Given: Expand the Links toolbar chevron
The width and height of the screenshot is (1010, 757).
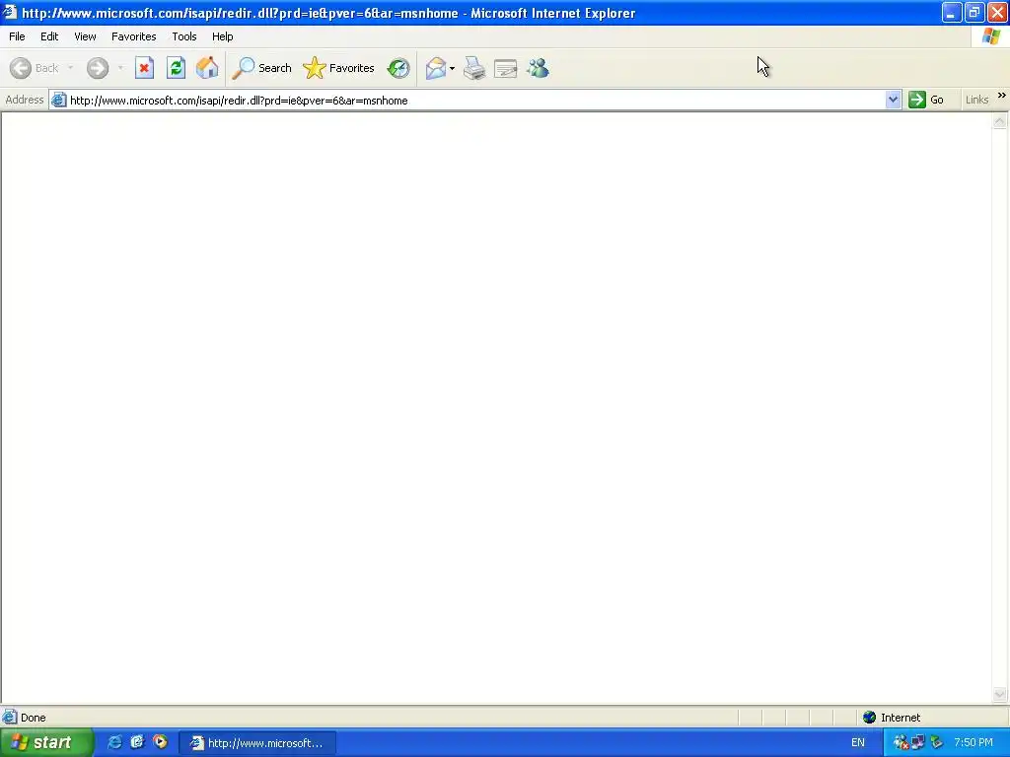Looking at the screenshot, I should coord(1002,96).
